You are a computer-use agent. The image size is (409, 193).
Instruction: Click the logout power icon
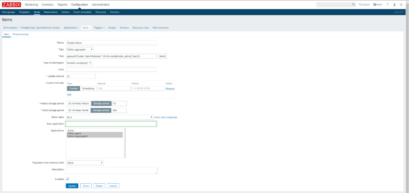[x=401, y=5]
